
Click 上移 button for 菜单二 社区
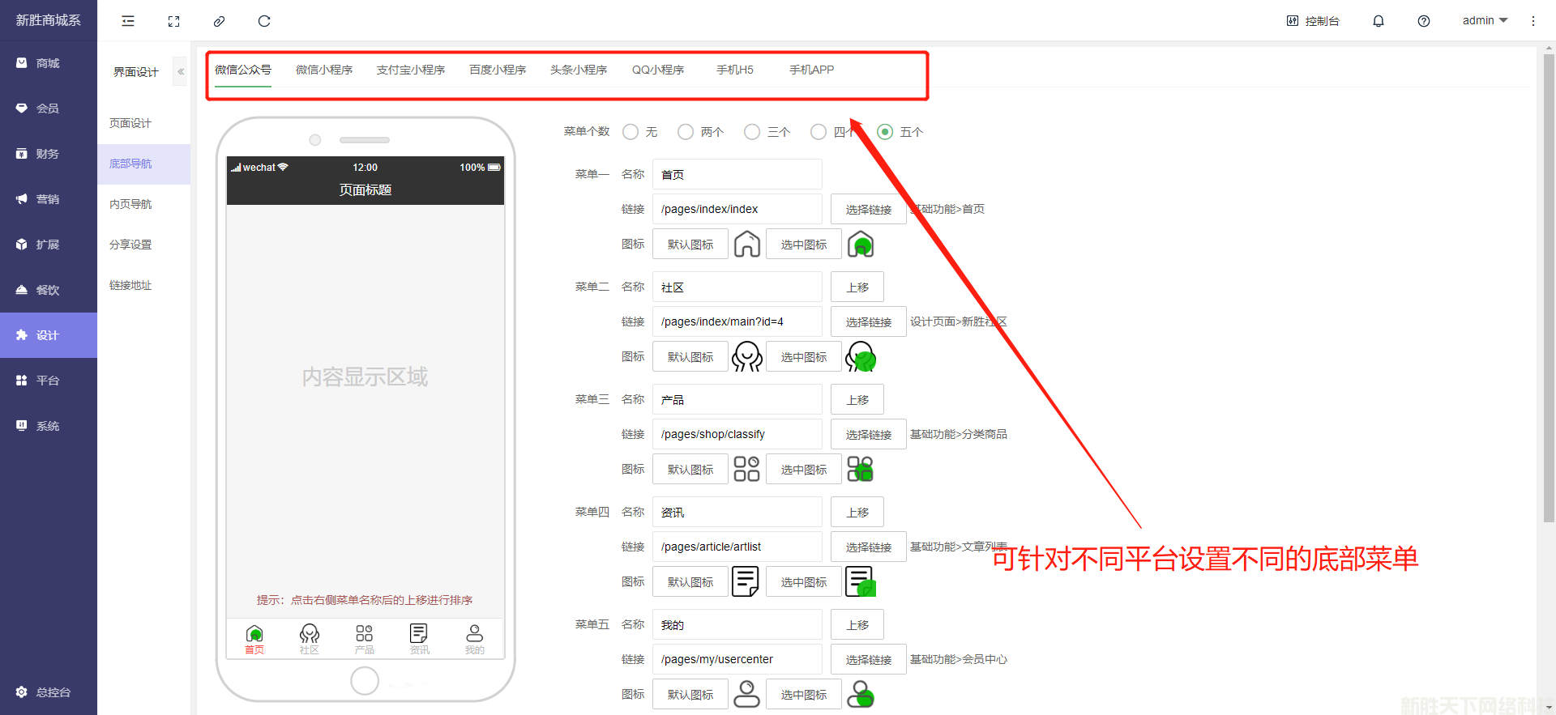click(857, 287)
